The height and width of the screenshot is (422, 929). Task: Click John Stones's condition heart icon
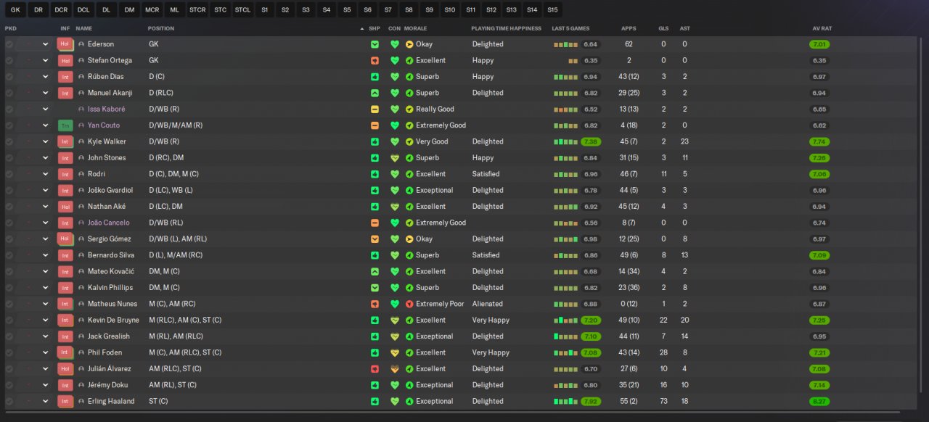pyautogui.click(x=395, y=158)
